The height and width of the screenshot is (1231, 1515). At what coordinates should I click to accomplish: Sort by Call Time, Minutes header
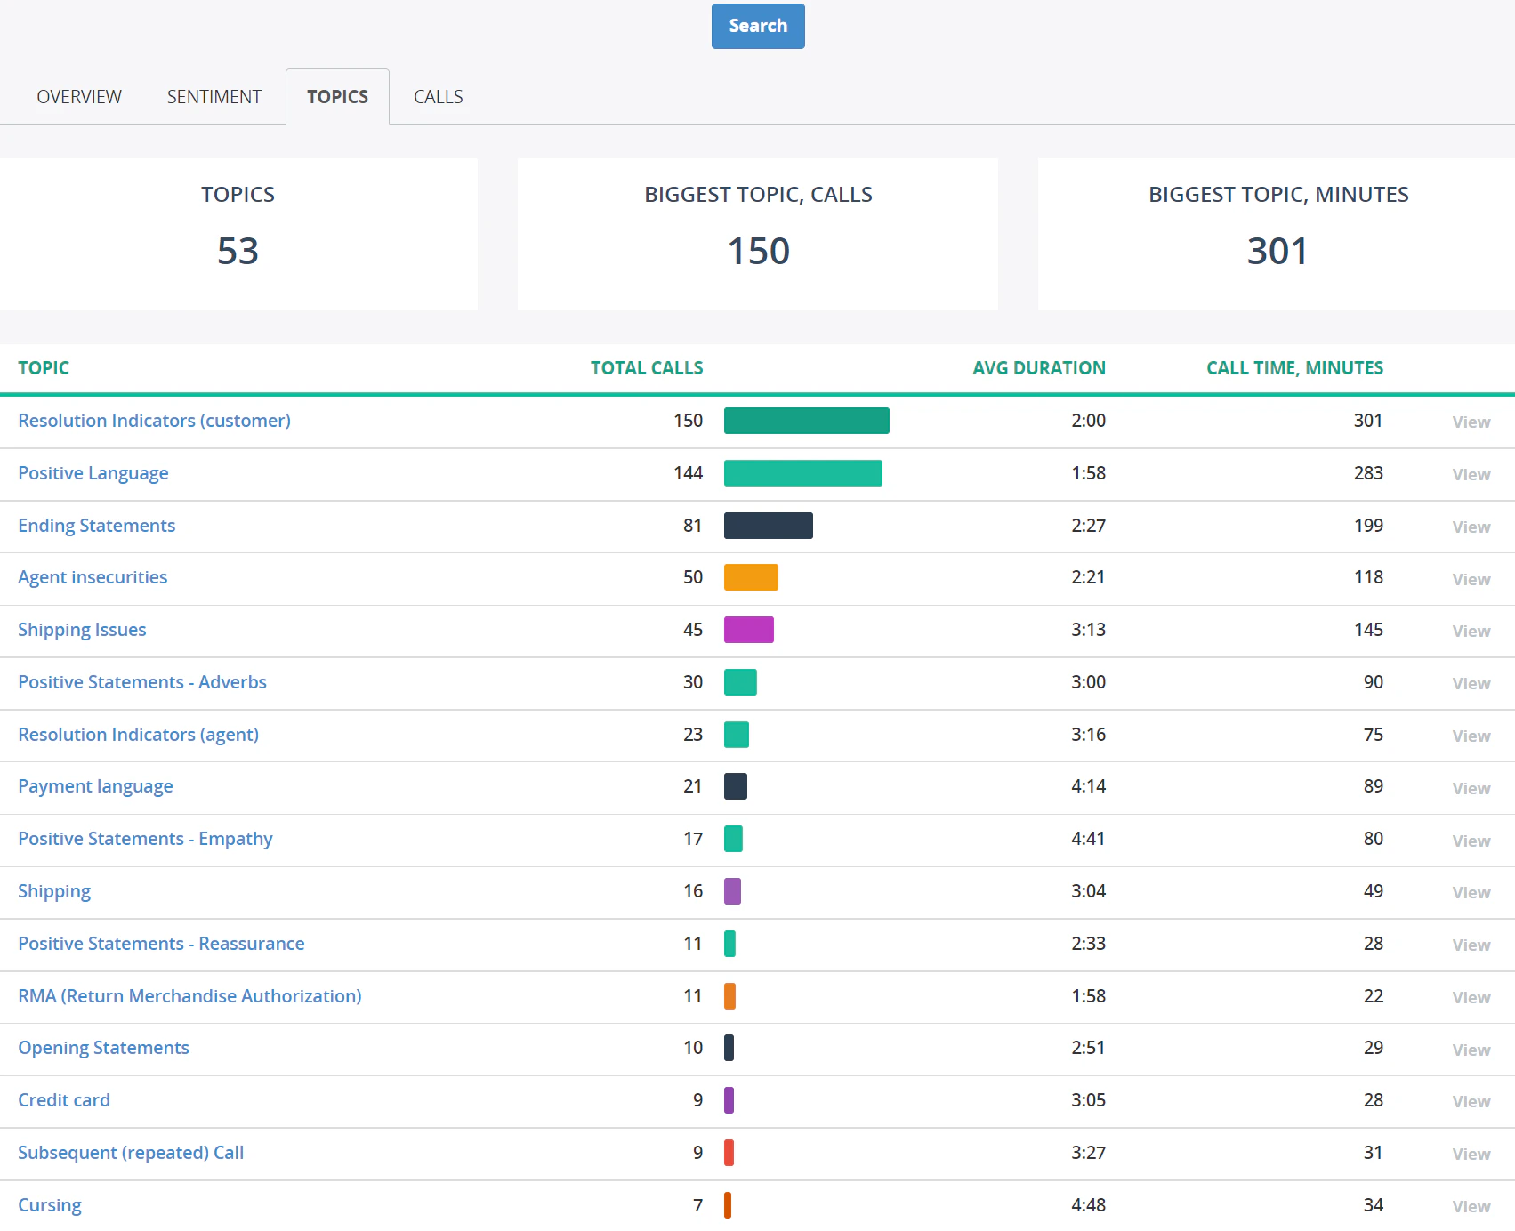tap(1293, 368)
